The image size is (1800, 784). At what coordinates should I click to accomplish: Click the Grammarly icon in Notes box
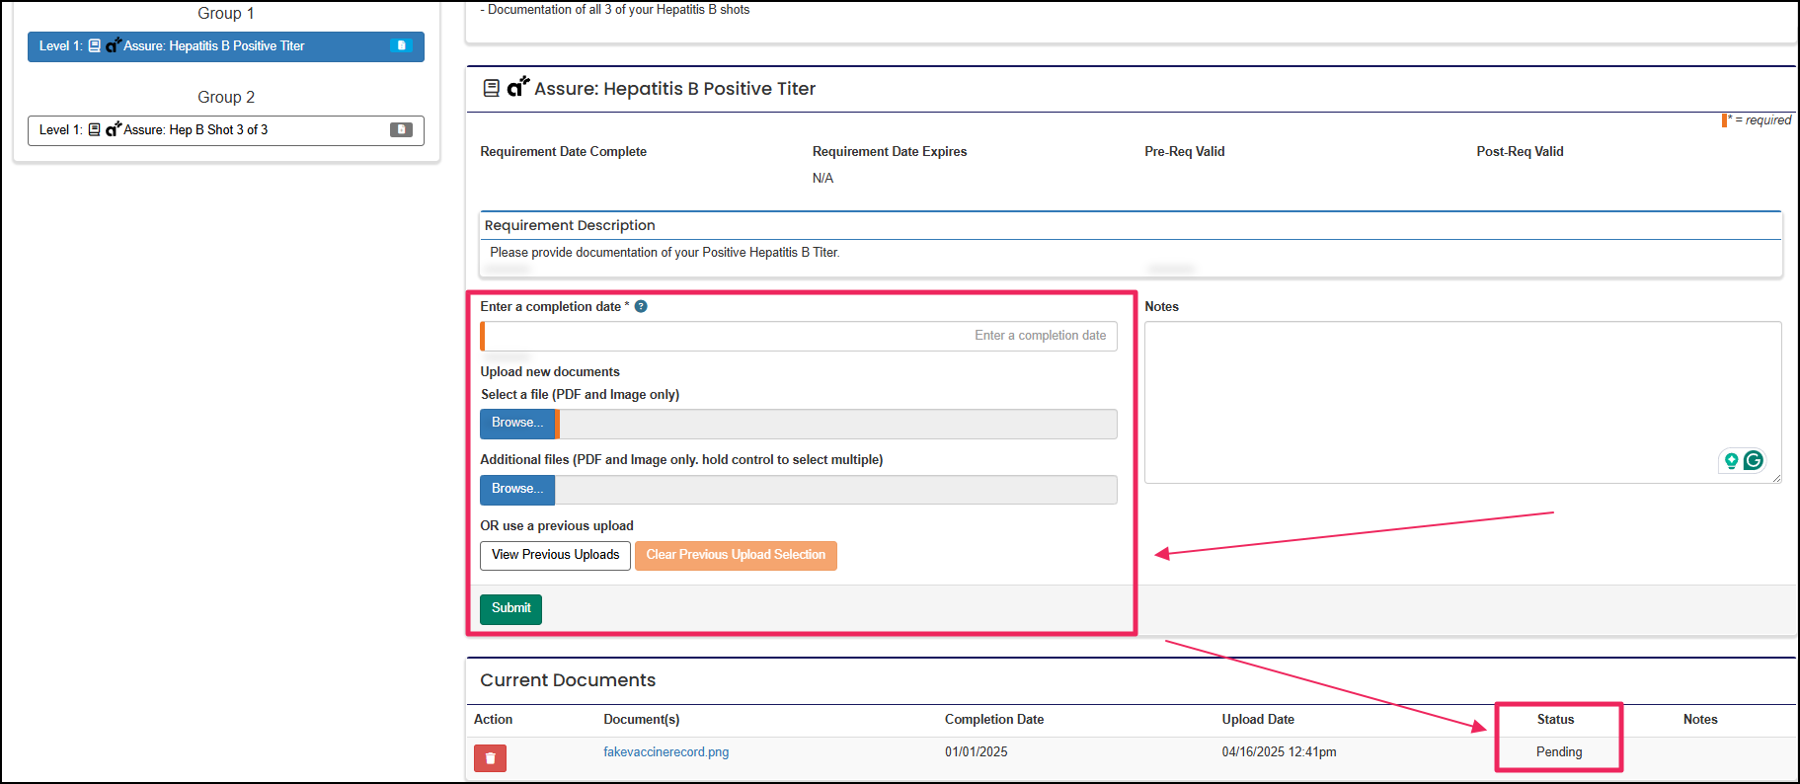tap(1754, 460)
